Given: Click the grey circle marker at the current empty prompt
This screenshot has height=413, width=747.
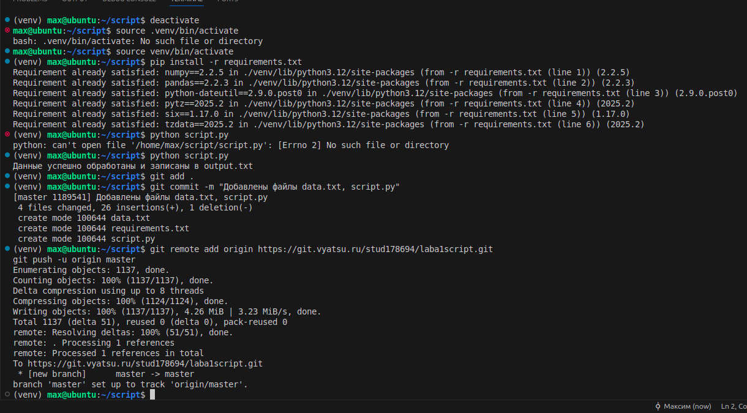Looking at the screenshot, I should [6, 395].
